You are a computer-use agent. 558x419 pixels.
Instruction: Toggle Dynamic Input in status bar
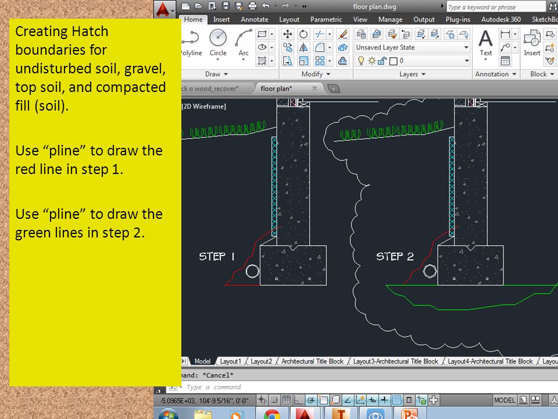tap(372, 400)
